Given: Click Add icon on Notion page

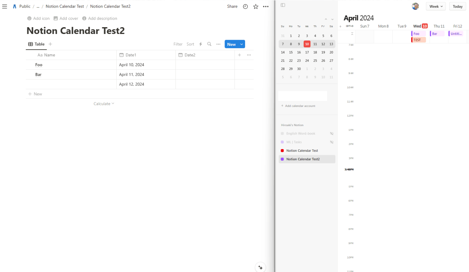Looking at the screenshot, I should [x=38, y=18].
